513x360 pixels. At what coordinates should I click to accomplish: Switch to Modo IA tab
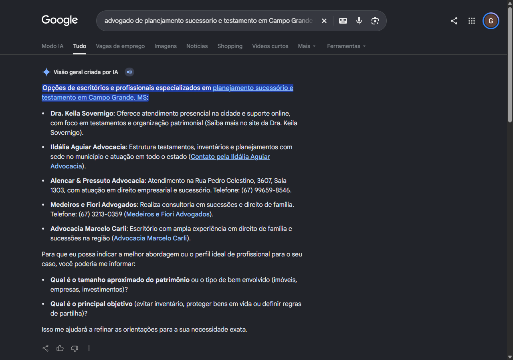click(x=53, y=46)
